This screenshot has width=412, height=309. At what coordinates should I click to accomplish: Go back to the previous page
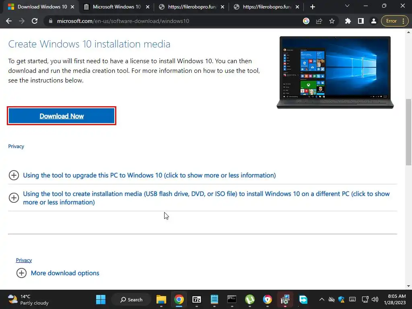[x=9, y=21]
